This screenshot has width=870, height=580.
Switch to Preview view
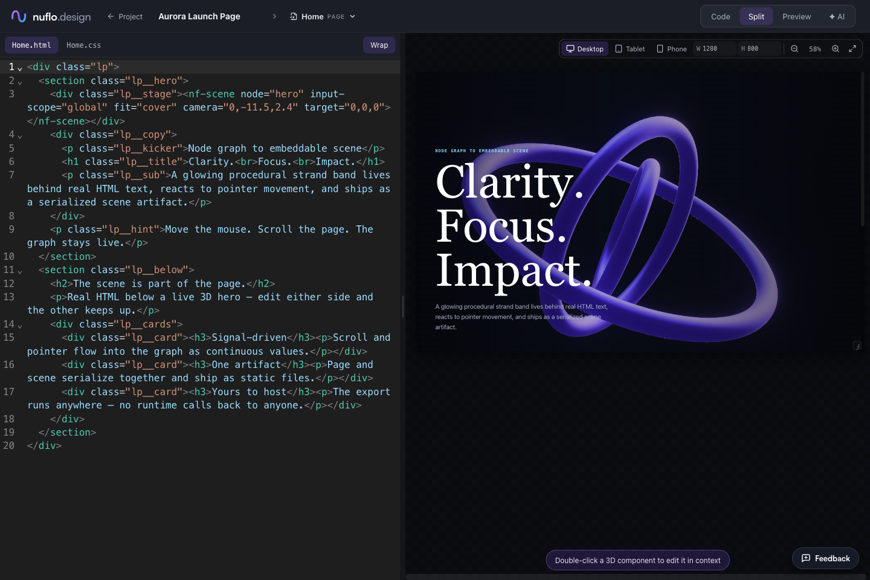click(796, 16)
